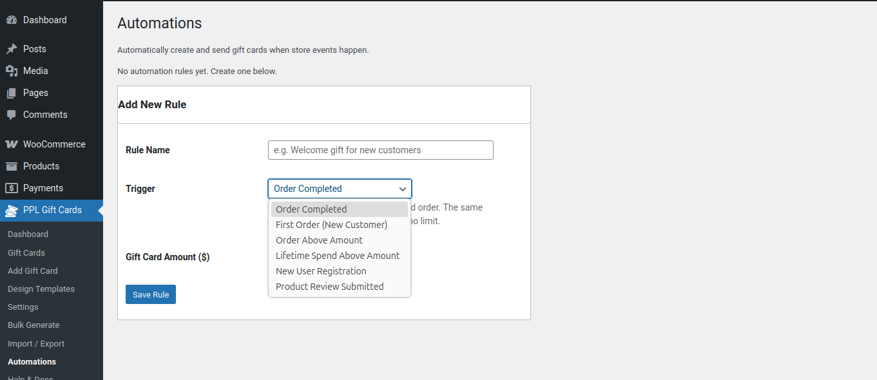This screenshot has height=380, width=877.
Task: Click the Dashboard gauge icon in sidebar
Action: tap(12, 20)
